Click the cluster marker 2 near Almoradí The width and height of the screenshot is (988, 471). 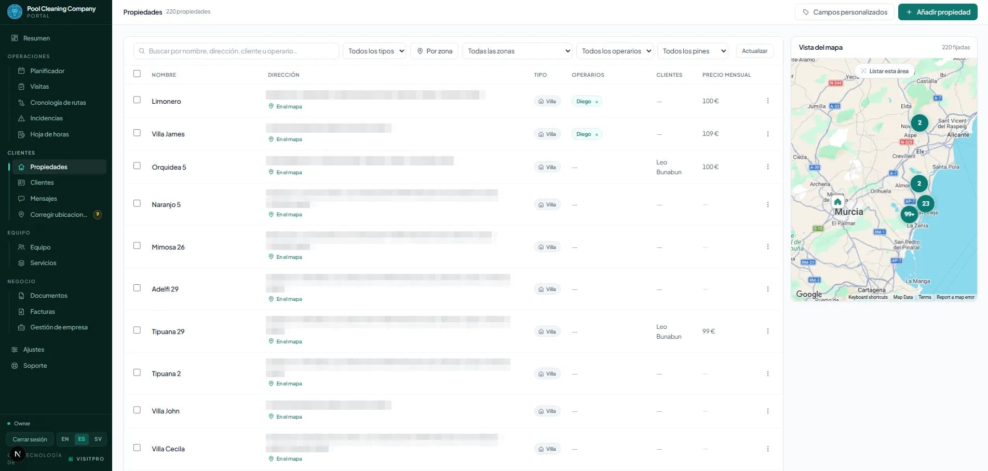(x=919, y=183)
